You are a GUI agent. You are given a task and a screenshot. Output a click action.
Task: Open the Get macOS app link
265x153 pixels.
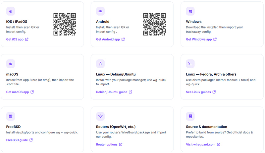click(x=20, y=92)
